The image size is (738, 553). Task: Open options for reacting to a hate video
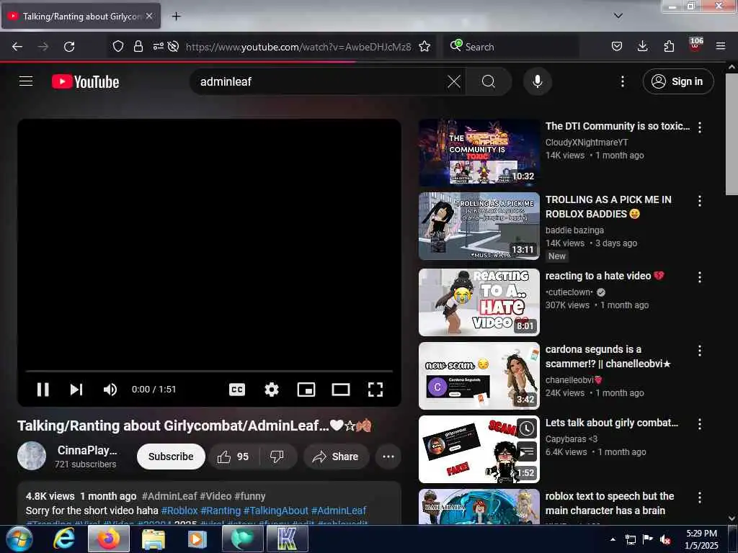pyautogui.click(x=700, y=277)
